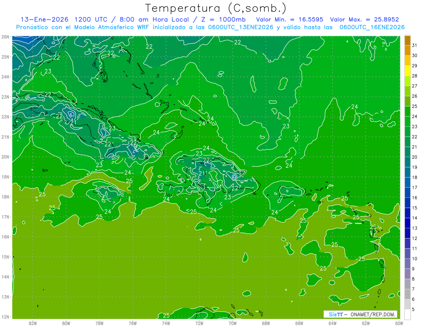Click the 'Valor Min. = 16.5595' readout
This screenshot has width=424, height=328.
289,19
